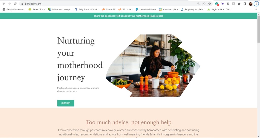Open the zoom magnifier icon in address bar

198,4
